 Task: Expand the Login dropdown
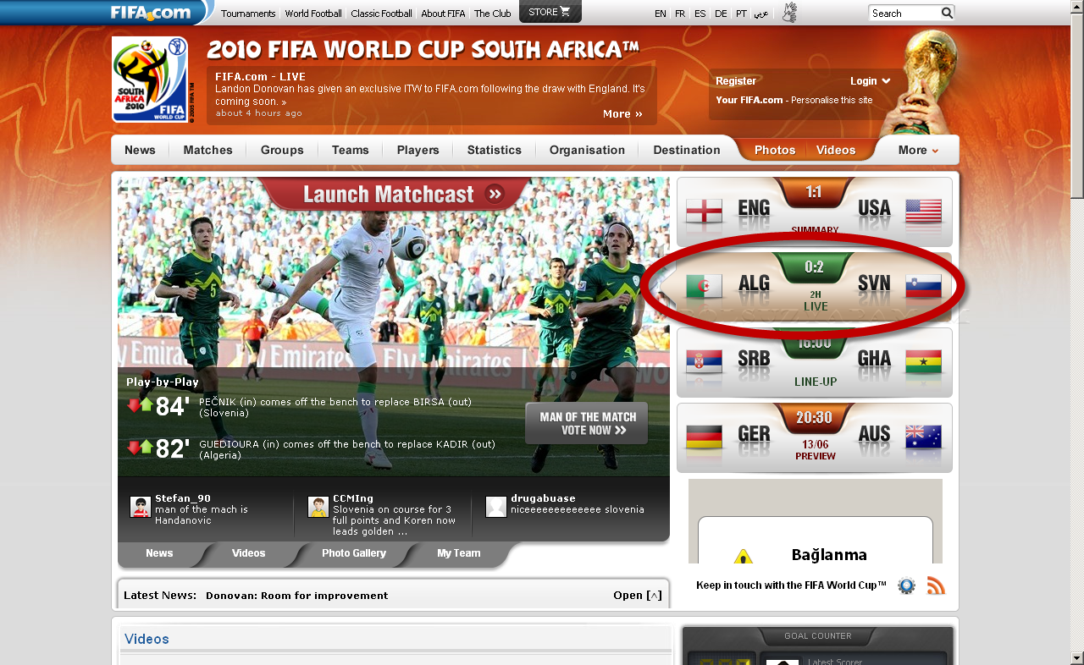[871, 81]
